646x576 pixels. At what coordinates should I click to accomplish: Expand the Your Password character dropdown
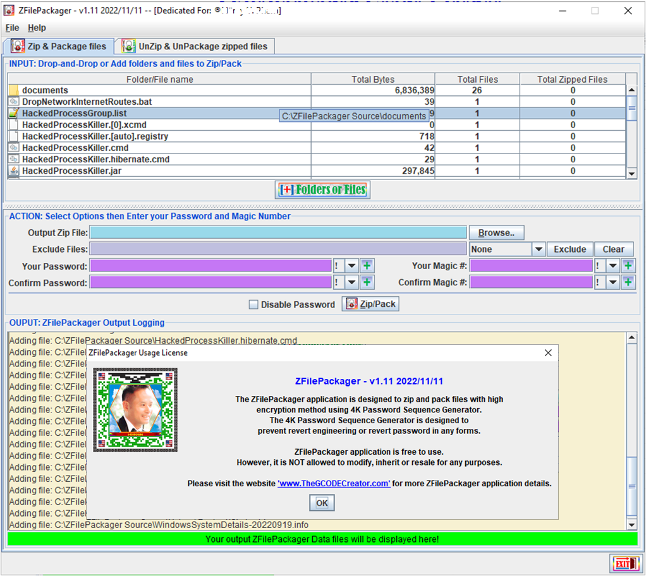point(351,266)
